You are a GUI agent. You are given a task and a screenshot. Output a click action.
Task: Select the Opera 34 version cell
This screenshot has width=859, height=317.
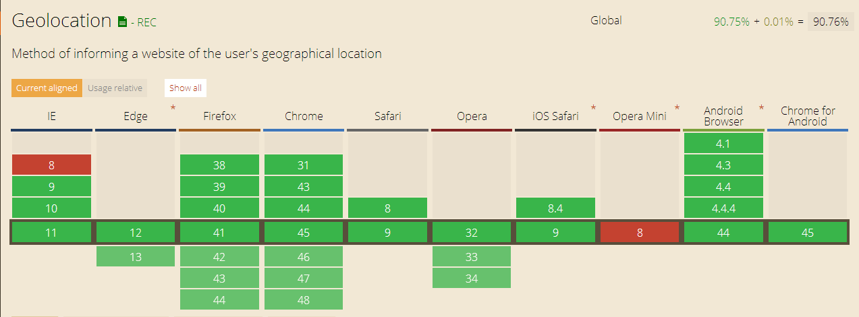tap(472, 279)
